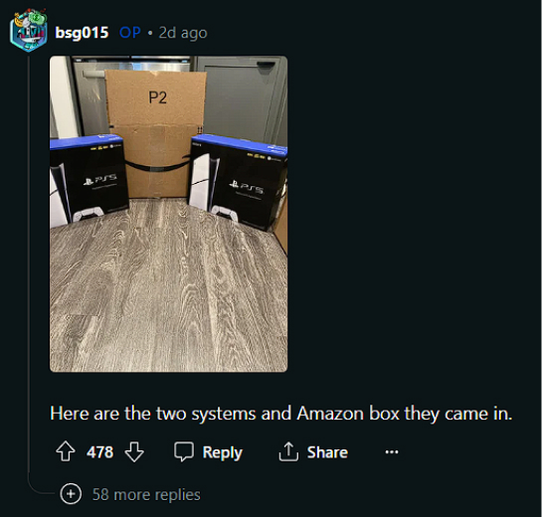Click the OP label next to username
Image resolution: width=542 pixels, height=517 pixels.
pos(129,33)
